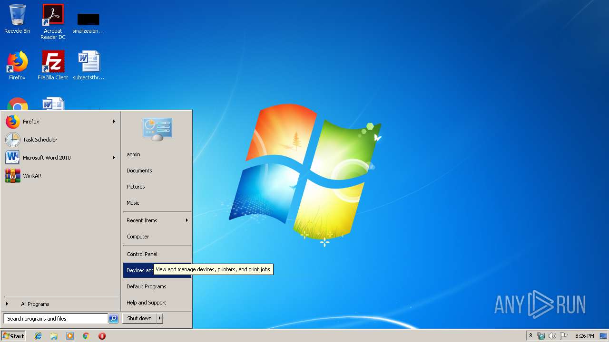This screenshot has width=609, height=342.
Task: Open FileZilla Client desktop shortcut
Action: click(x=53, y=66)
